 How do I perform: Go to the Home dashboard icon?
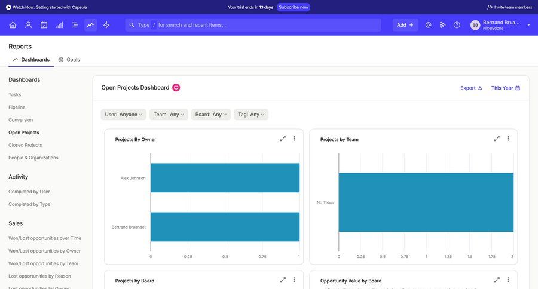click(13, 25)
